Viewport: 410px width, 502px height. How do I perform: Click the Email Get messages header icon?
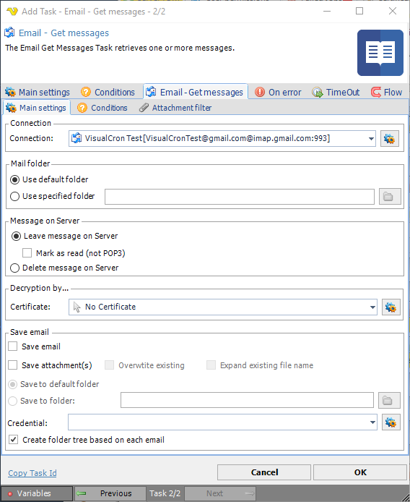coord(9,33)
